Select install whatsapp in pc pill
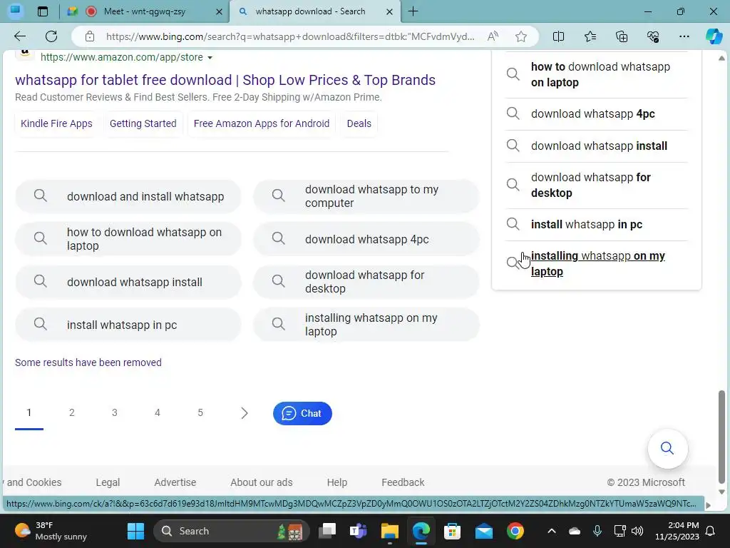 click(x=128, y=325)
